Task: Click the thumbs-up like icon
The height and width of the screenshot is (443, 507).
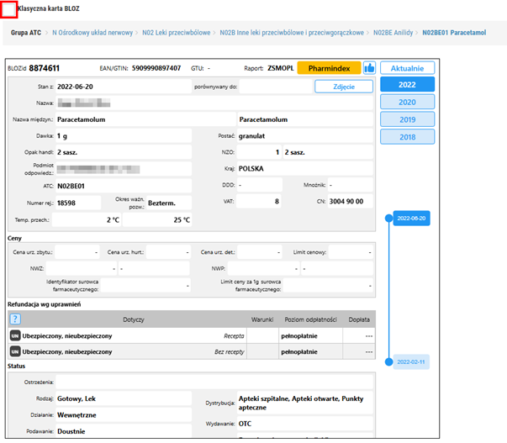Action: (368, 68)
